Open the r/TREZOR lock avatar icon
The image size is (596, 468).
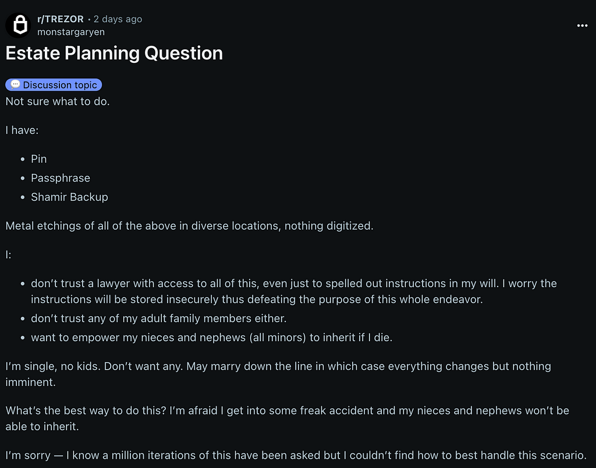18,26
